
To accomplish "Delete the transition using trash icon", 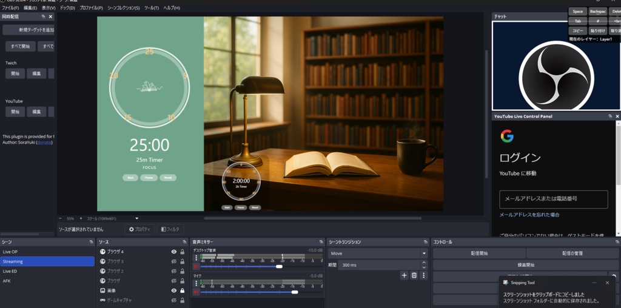I will pyautogui.click(x=414, y=275).
